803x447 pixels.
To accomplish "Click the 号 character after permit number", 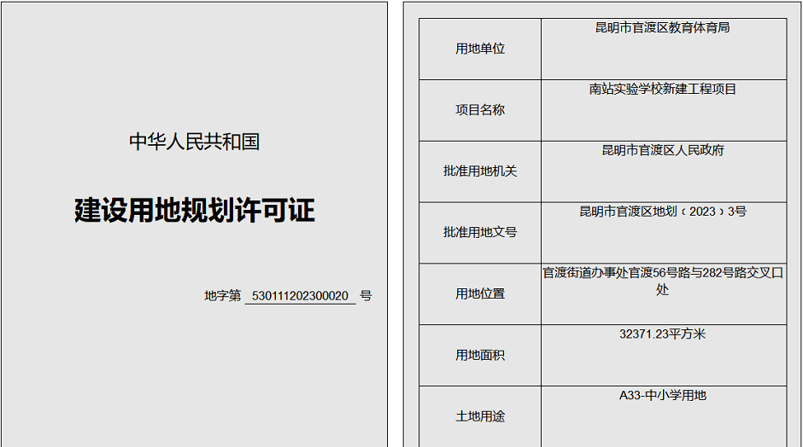I will [366, 296].
